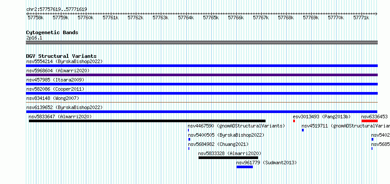The width and height of the screenshot is (390, 184).
Task: Click the nsv5554214 (ByrskaBishop2022) label
Action: [x=64, y=61]
